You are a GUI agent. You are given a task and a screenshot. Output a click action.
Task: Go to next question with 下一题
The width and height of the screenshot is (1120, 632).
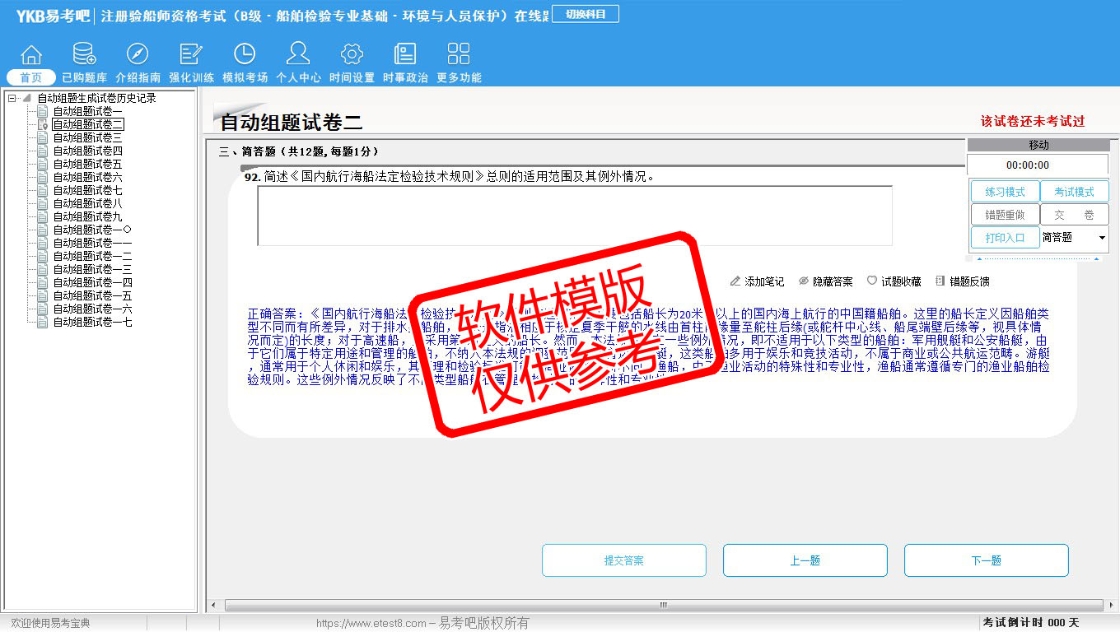tap(986, 560)
